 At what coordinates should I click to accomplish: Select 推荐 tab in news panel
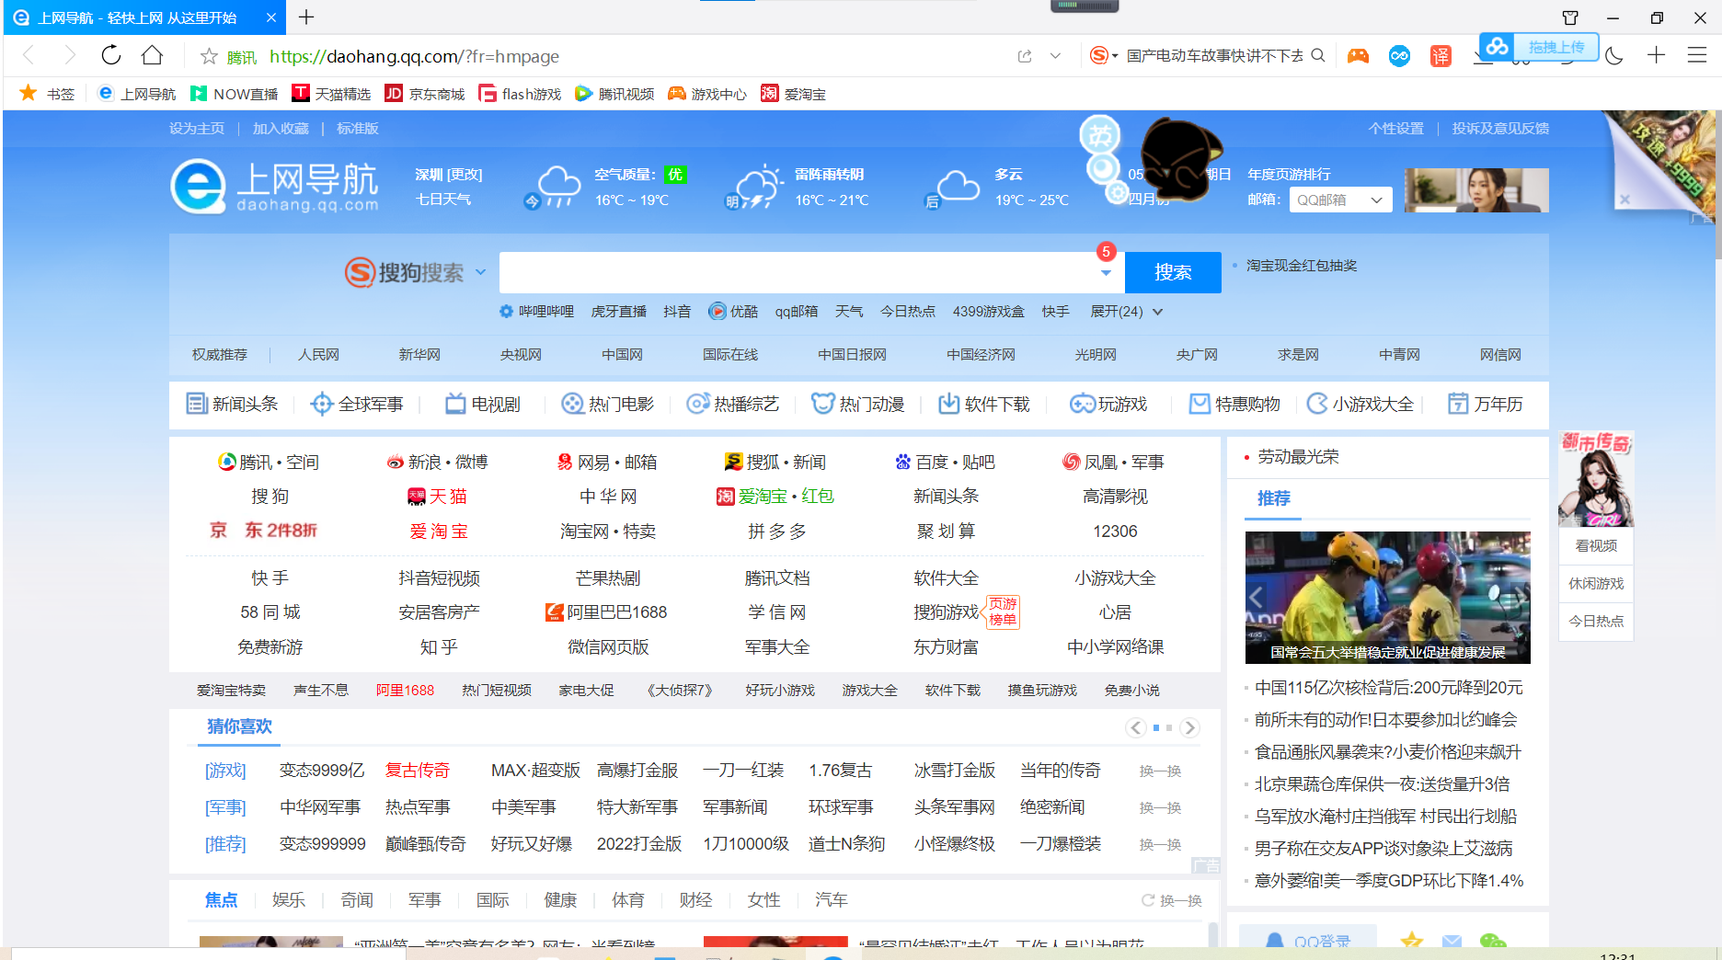coord(1274,497)
